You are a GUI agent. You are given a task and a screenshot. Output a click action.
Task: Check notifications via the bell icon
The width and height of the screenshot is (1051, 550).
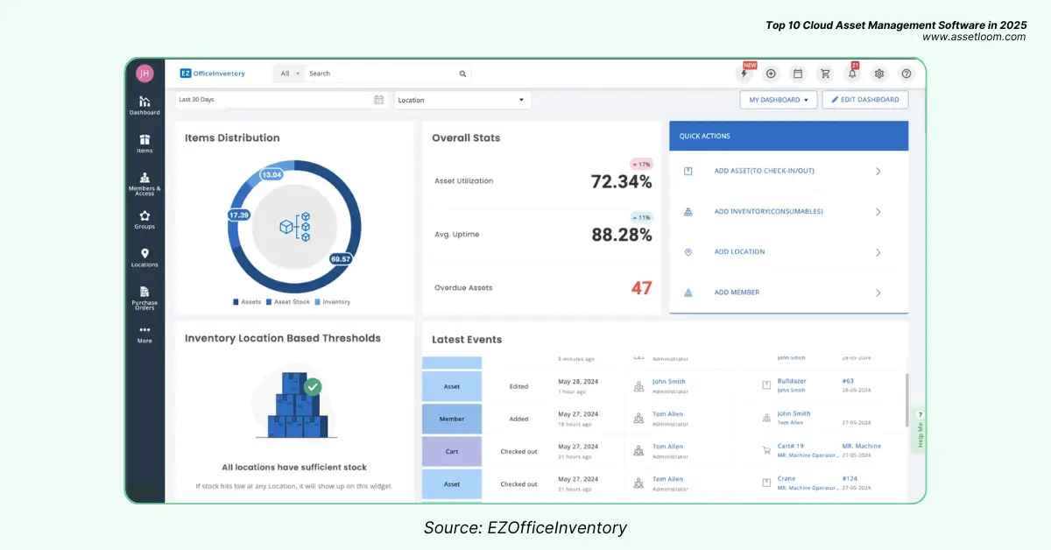tap(852, 74)
